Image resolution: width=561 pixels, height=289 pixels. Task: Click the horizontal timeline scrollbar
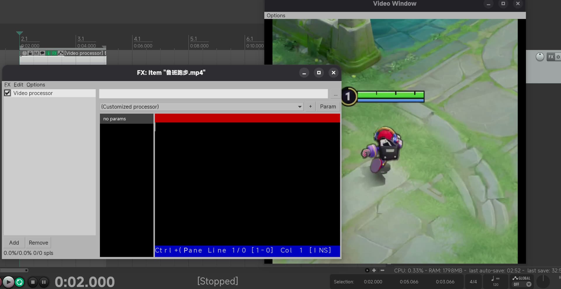coord(14,270)
